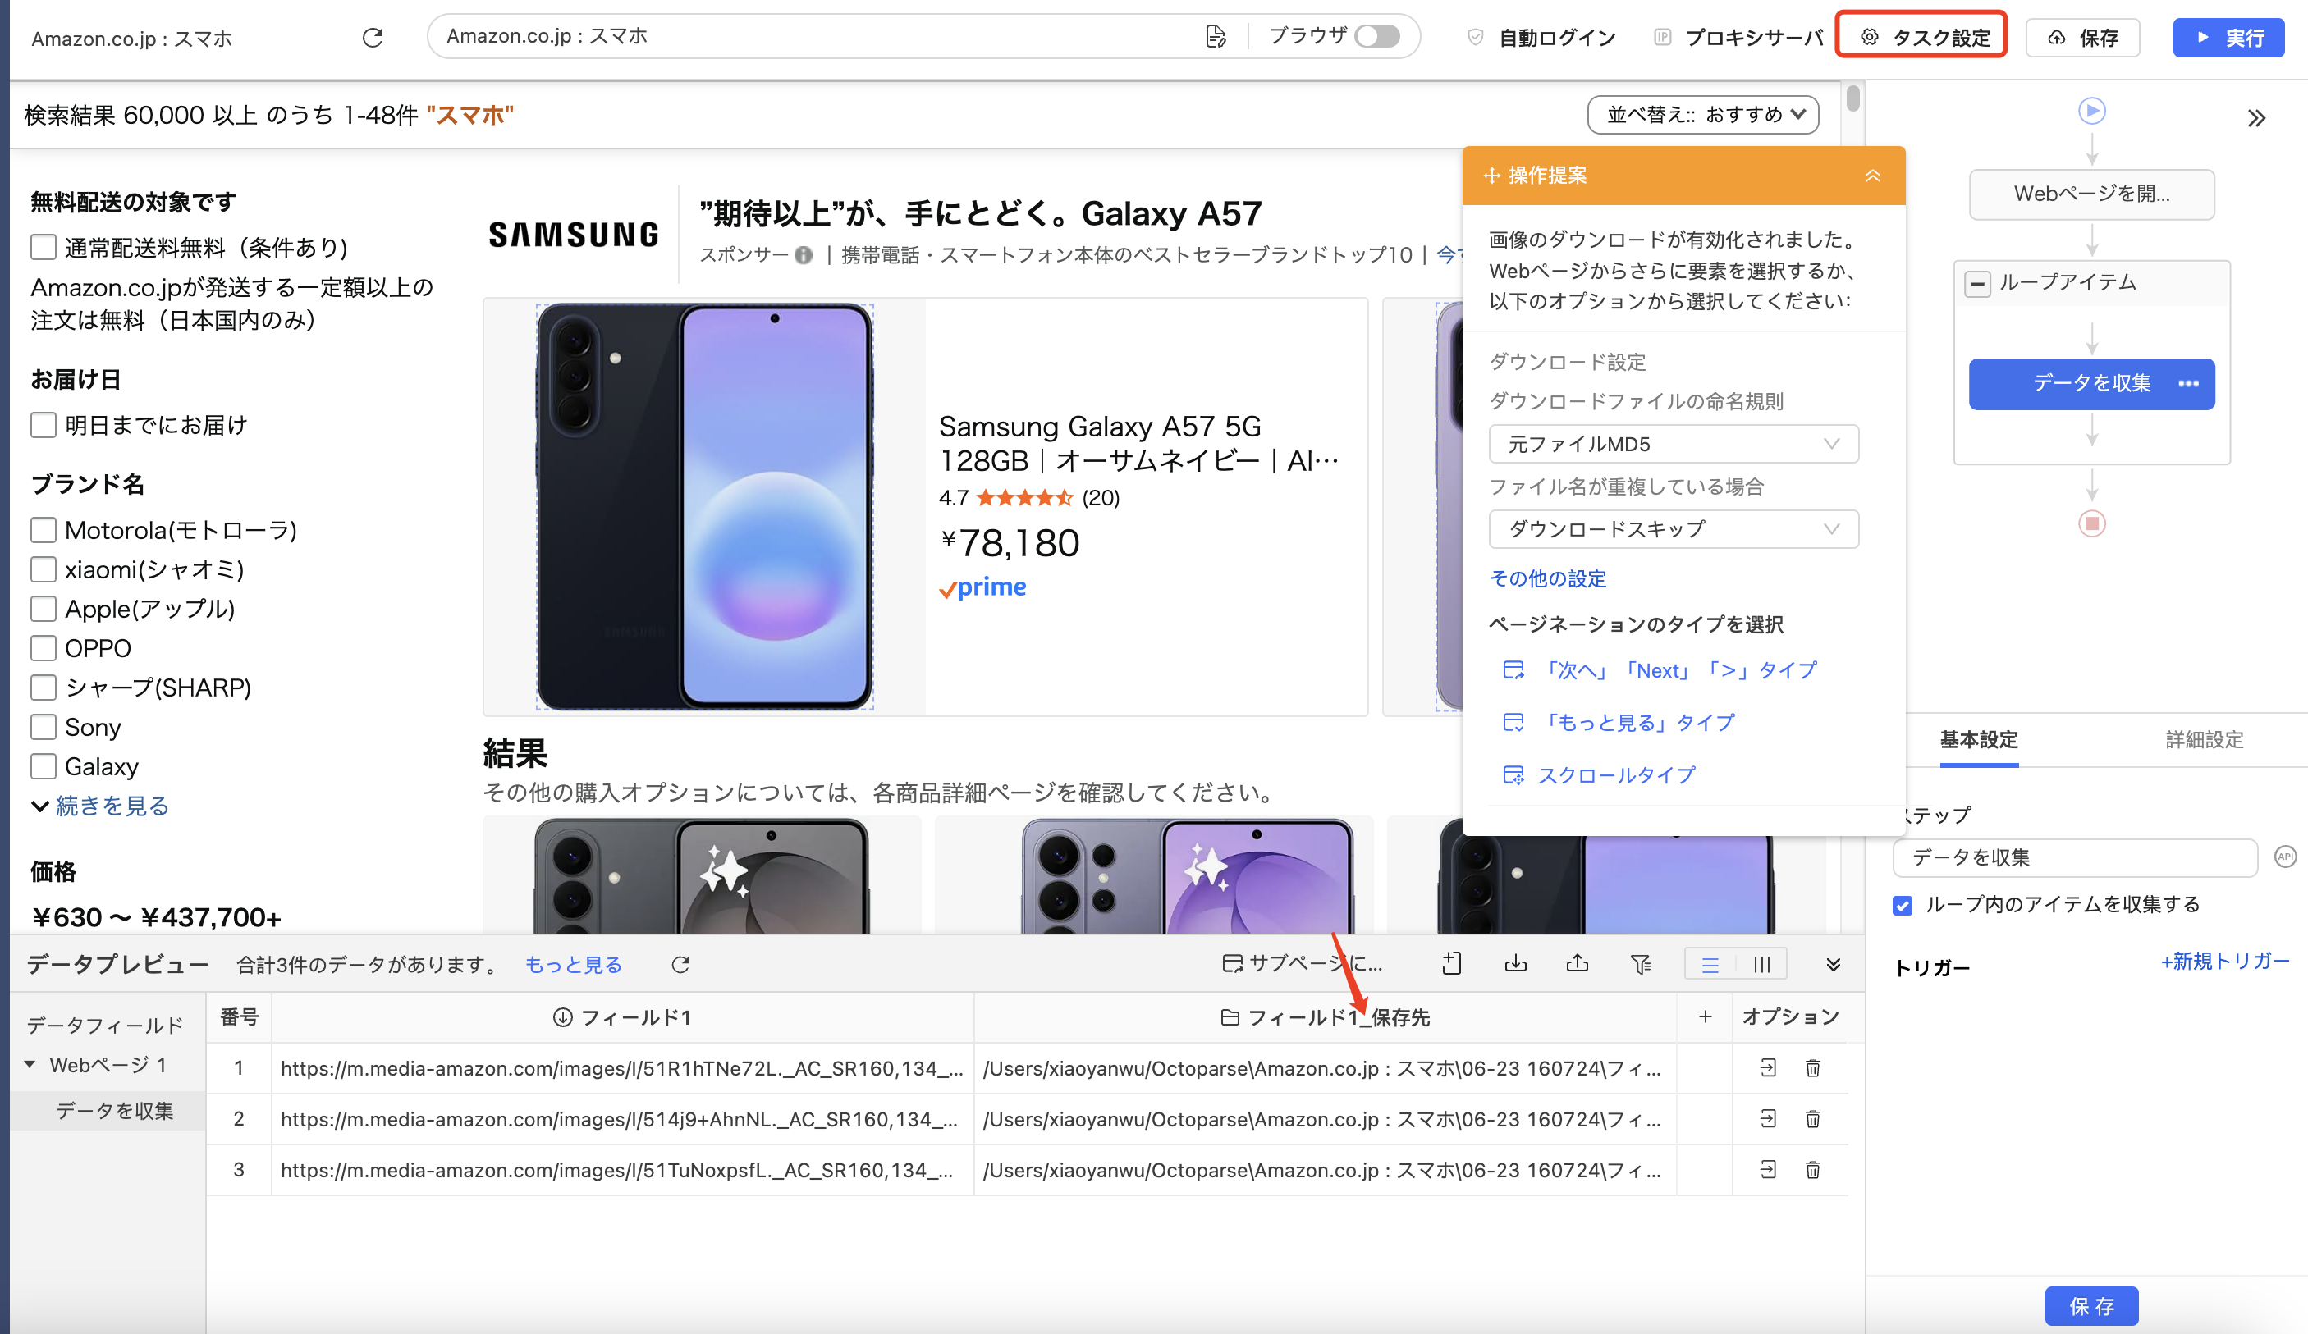Click the フィールド1 column header
This screenshot has width=2308, height=1334.
click(x=623, y=1017)
